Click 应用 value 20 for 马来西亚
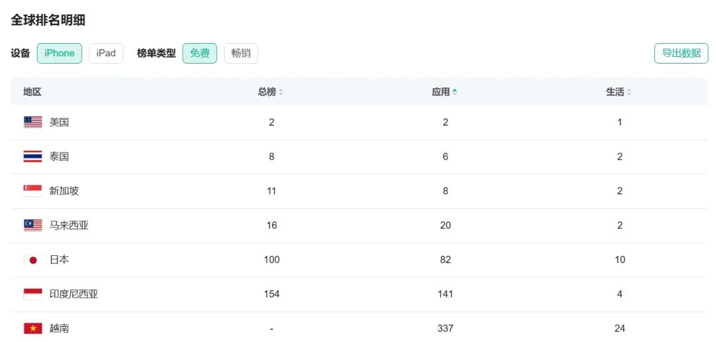The height and width of the screenshot is (342, 716). tap(446, 225)
